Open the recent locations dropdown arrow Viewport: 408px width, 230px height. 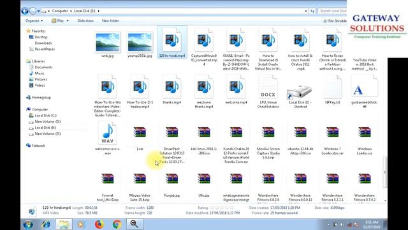(38, 11)
